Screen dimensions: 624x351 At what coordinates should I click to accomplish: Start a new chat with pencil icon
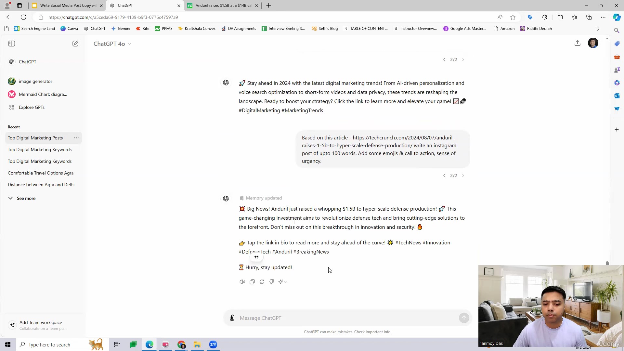(x=75, y=44)
